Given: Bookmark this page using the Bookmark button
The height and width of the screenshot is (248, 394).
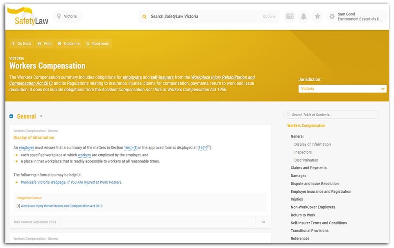Looking at the screenshot, I should [98, 43].
